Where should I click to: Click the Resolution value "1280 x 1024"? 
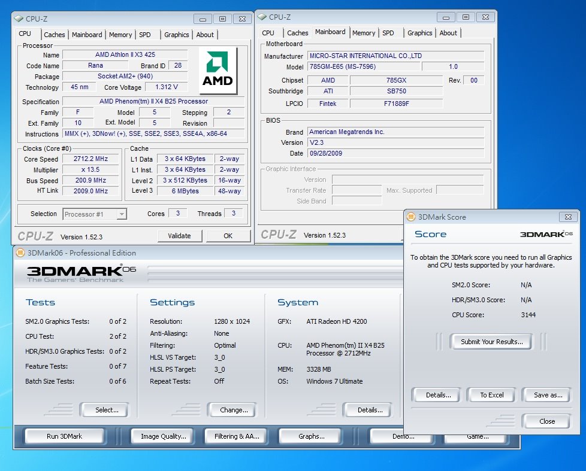point(232,321)
